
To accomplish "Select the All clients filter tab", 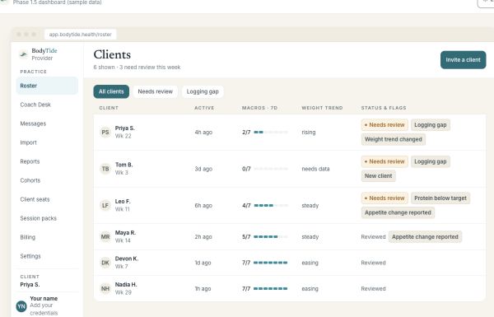I will (x=111, y=91).
